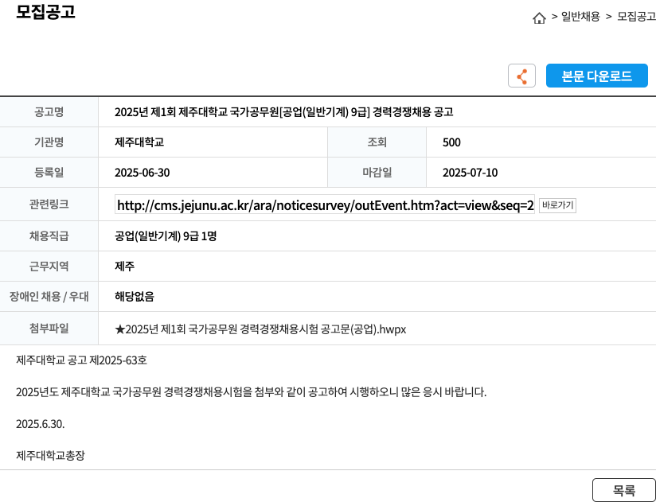Screen dimensions: 656x502
Task: Click 제주대학교총장 signature line
Action: [x=50, y=455]
